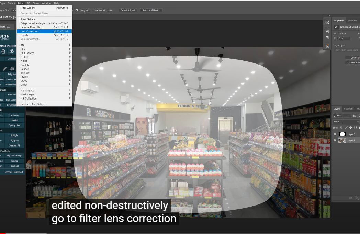Open the Select menu
The height and width of the screenshot is (234, 360).
coord(11,3)
